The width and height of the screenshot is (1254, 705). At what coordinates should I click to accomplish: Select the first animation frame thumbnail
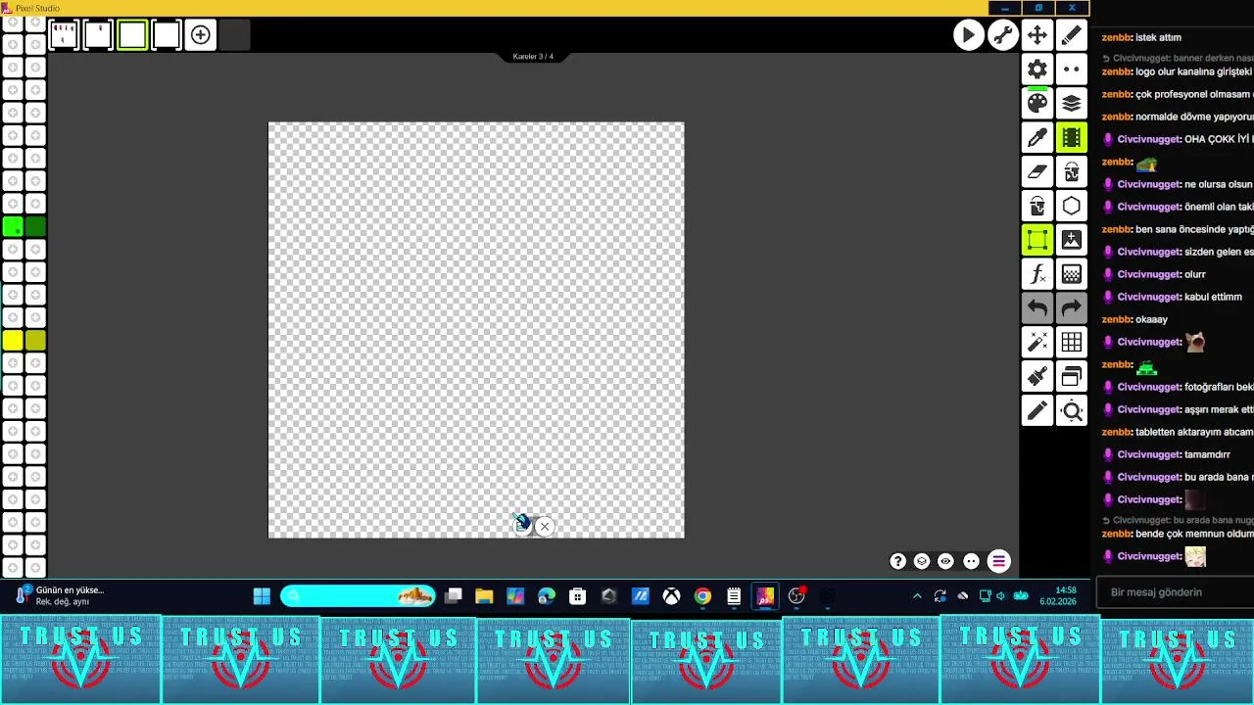pos(64,35)
